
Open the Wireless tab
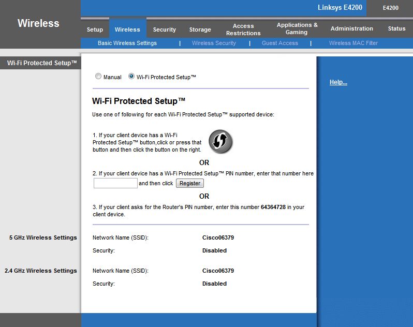[127, 29]
